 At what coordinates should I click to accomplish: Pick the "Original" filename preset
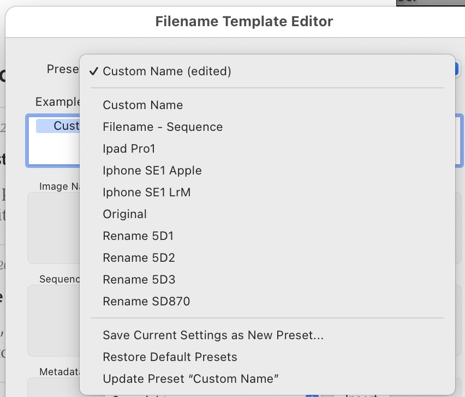124,214
